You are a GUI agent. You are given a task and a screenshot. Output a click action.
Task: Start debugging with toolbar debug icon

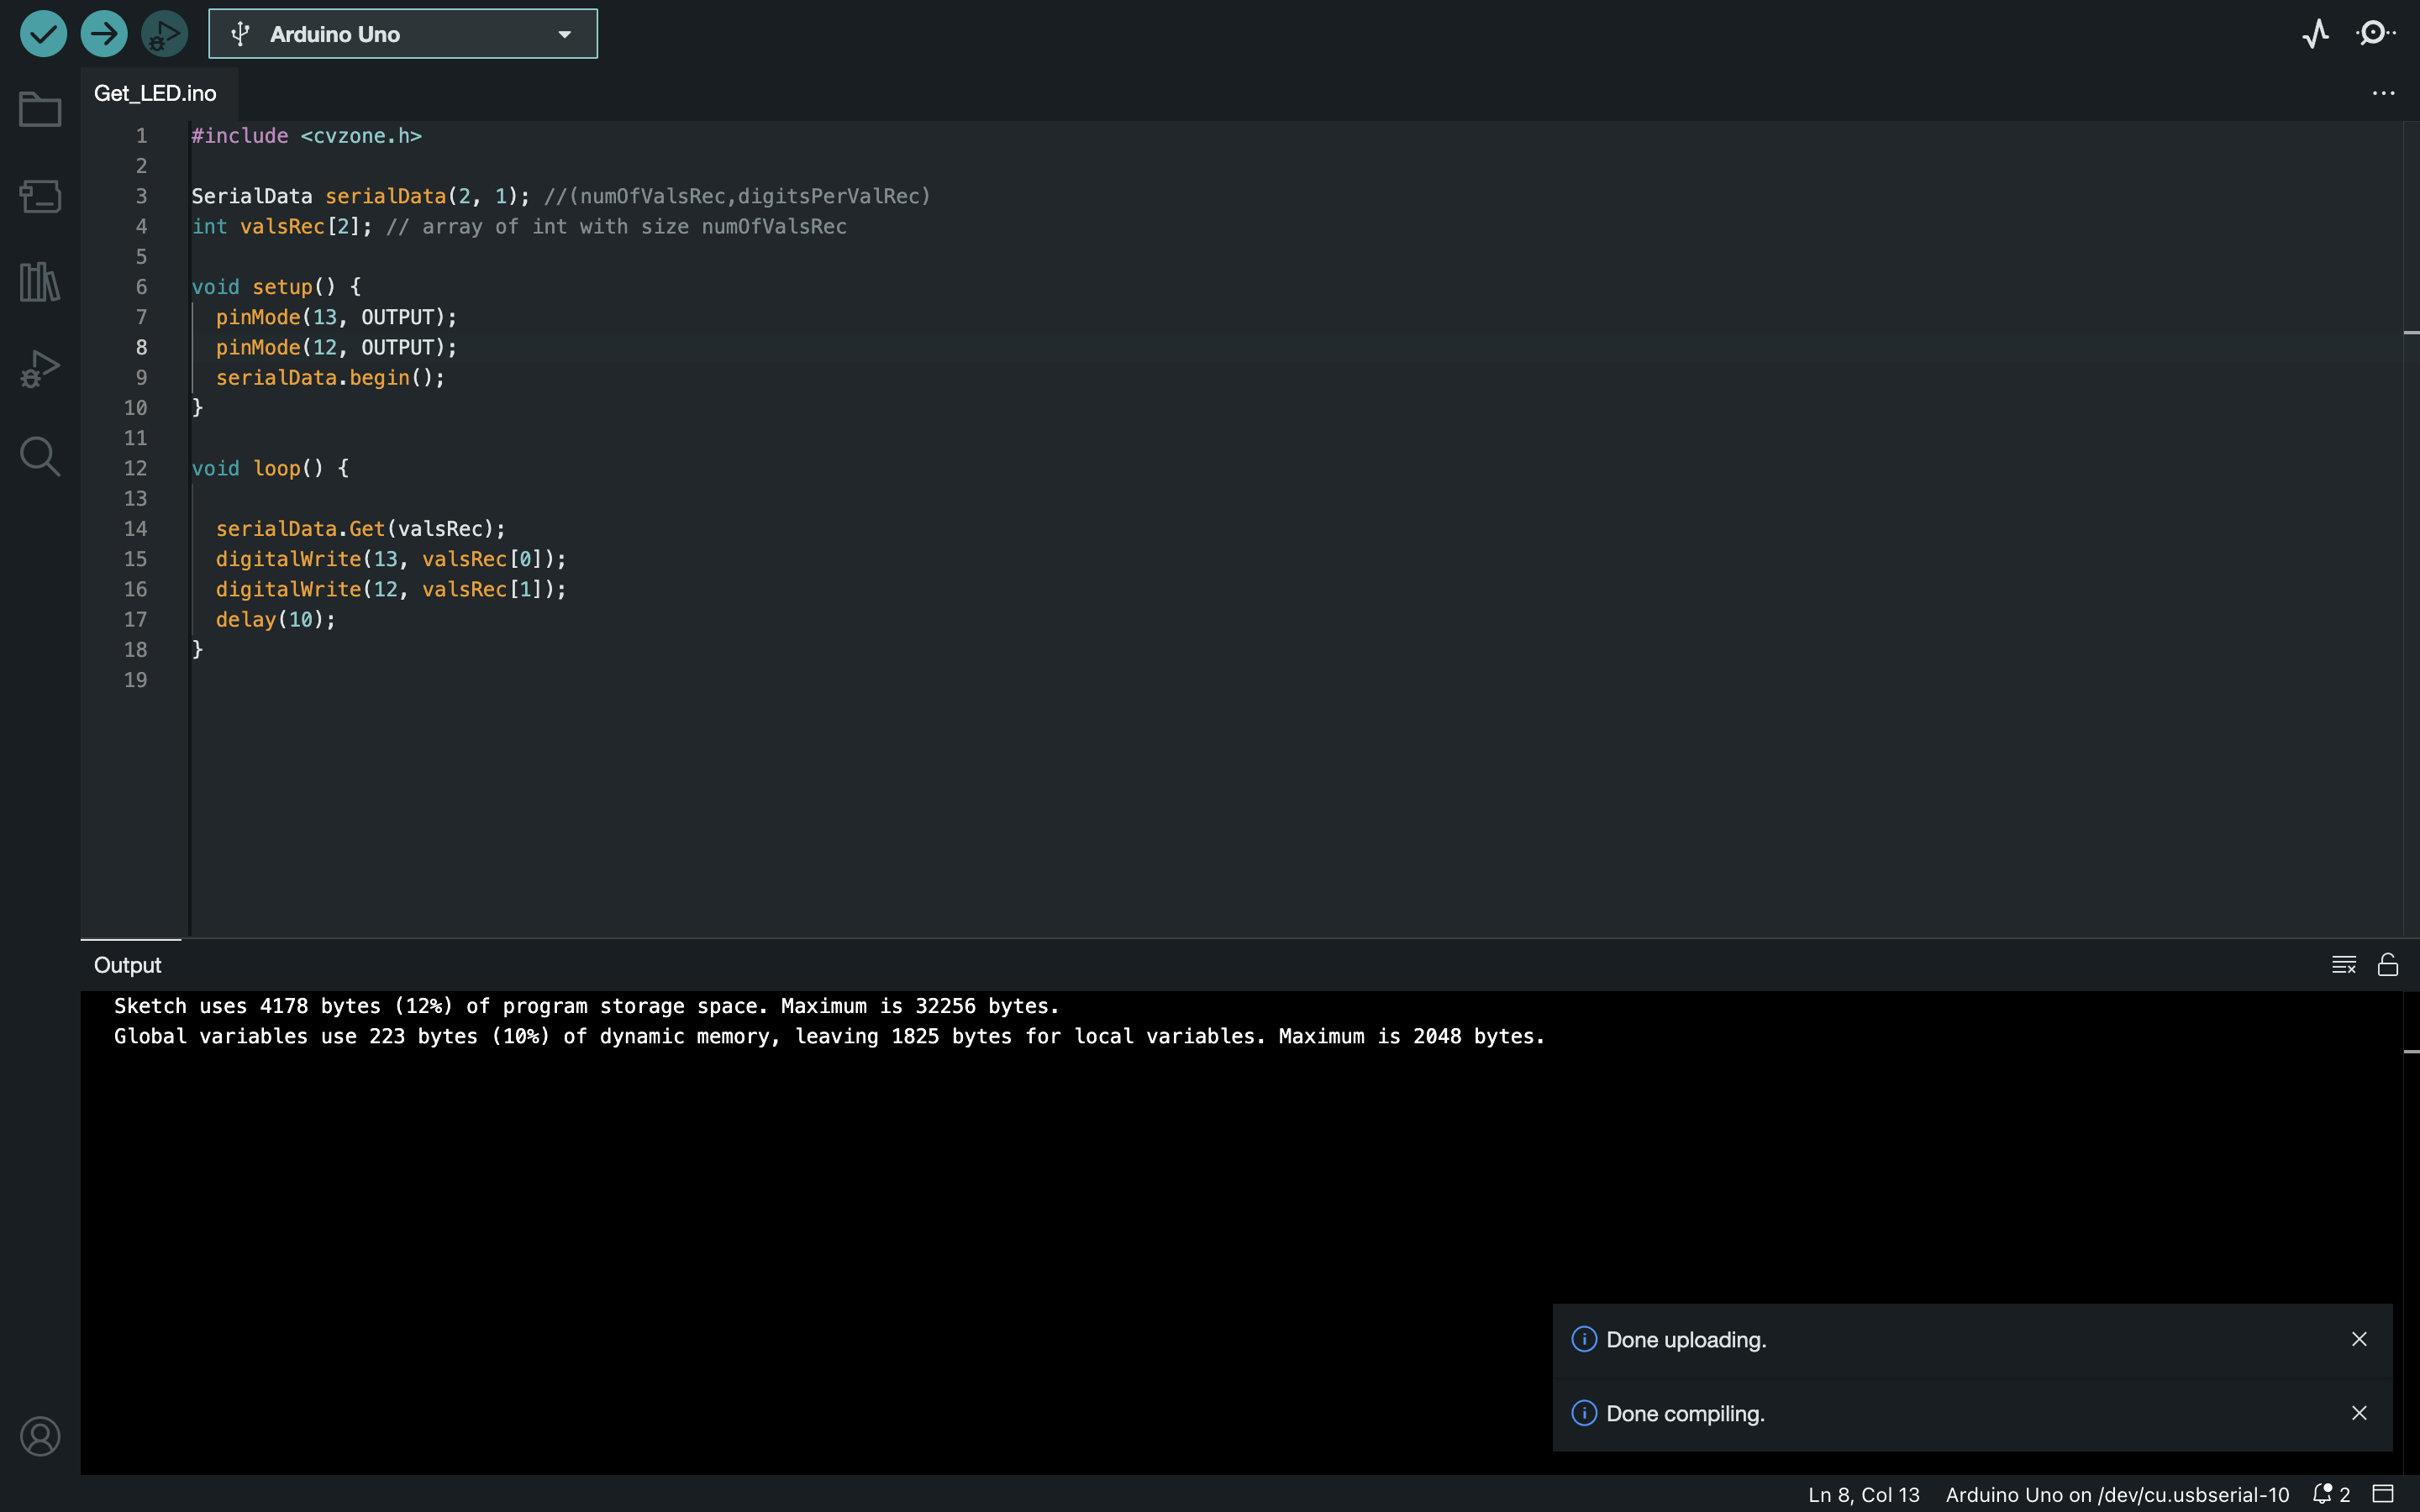point(164,34)
